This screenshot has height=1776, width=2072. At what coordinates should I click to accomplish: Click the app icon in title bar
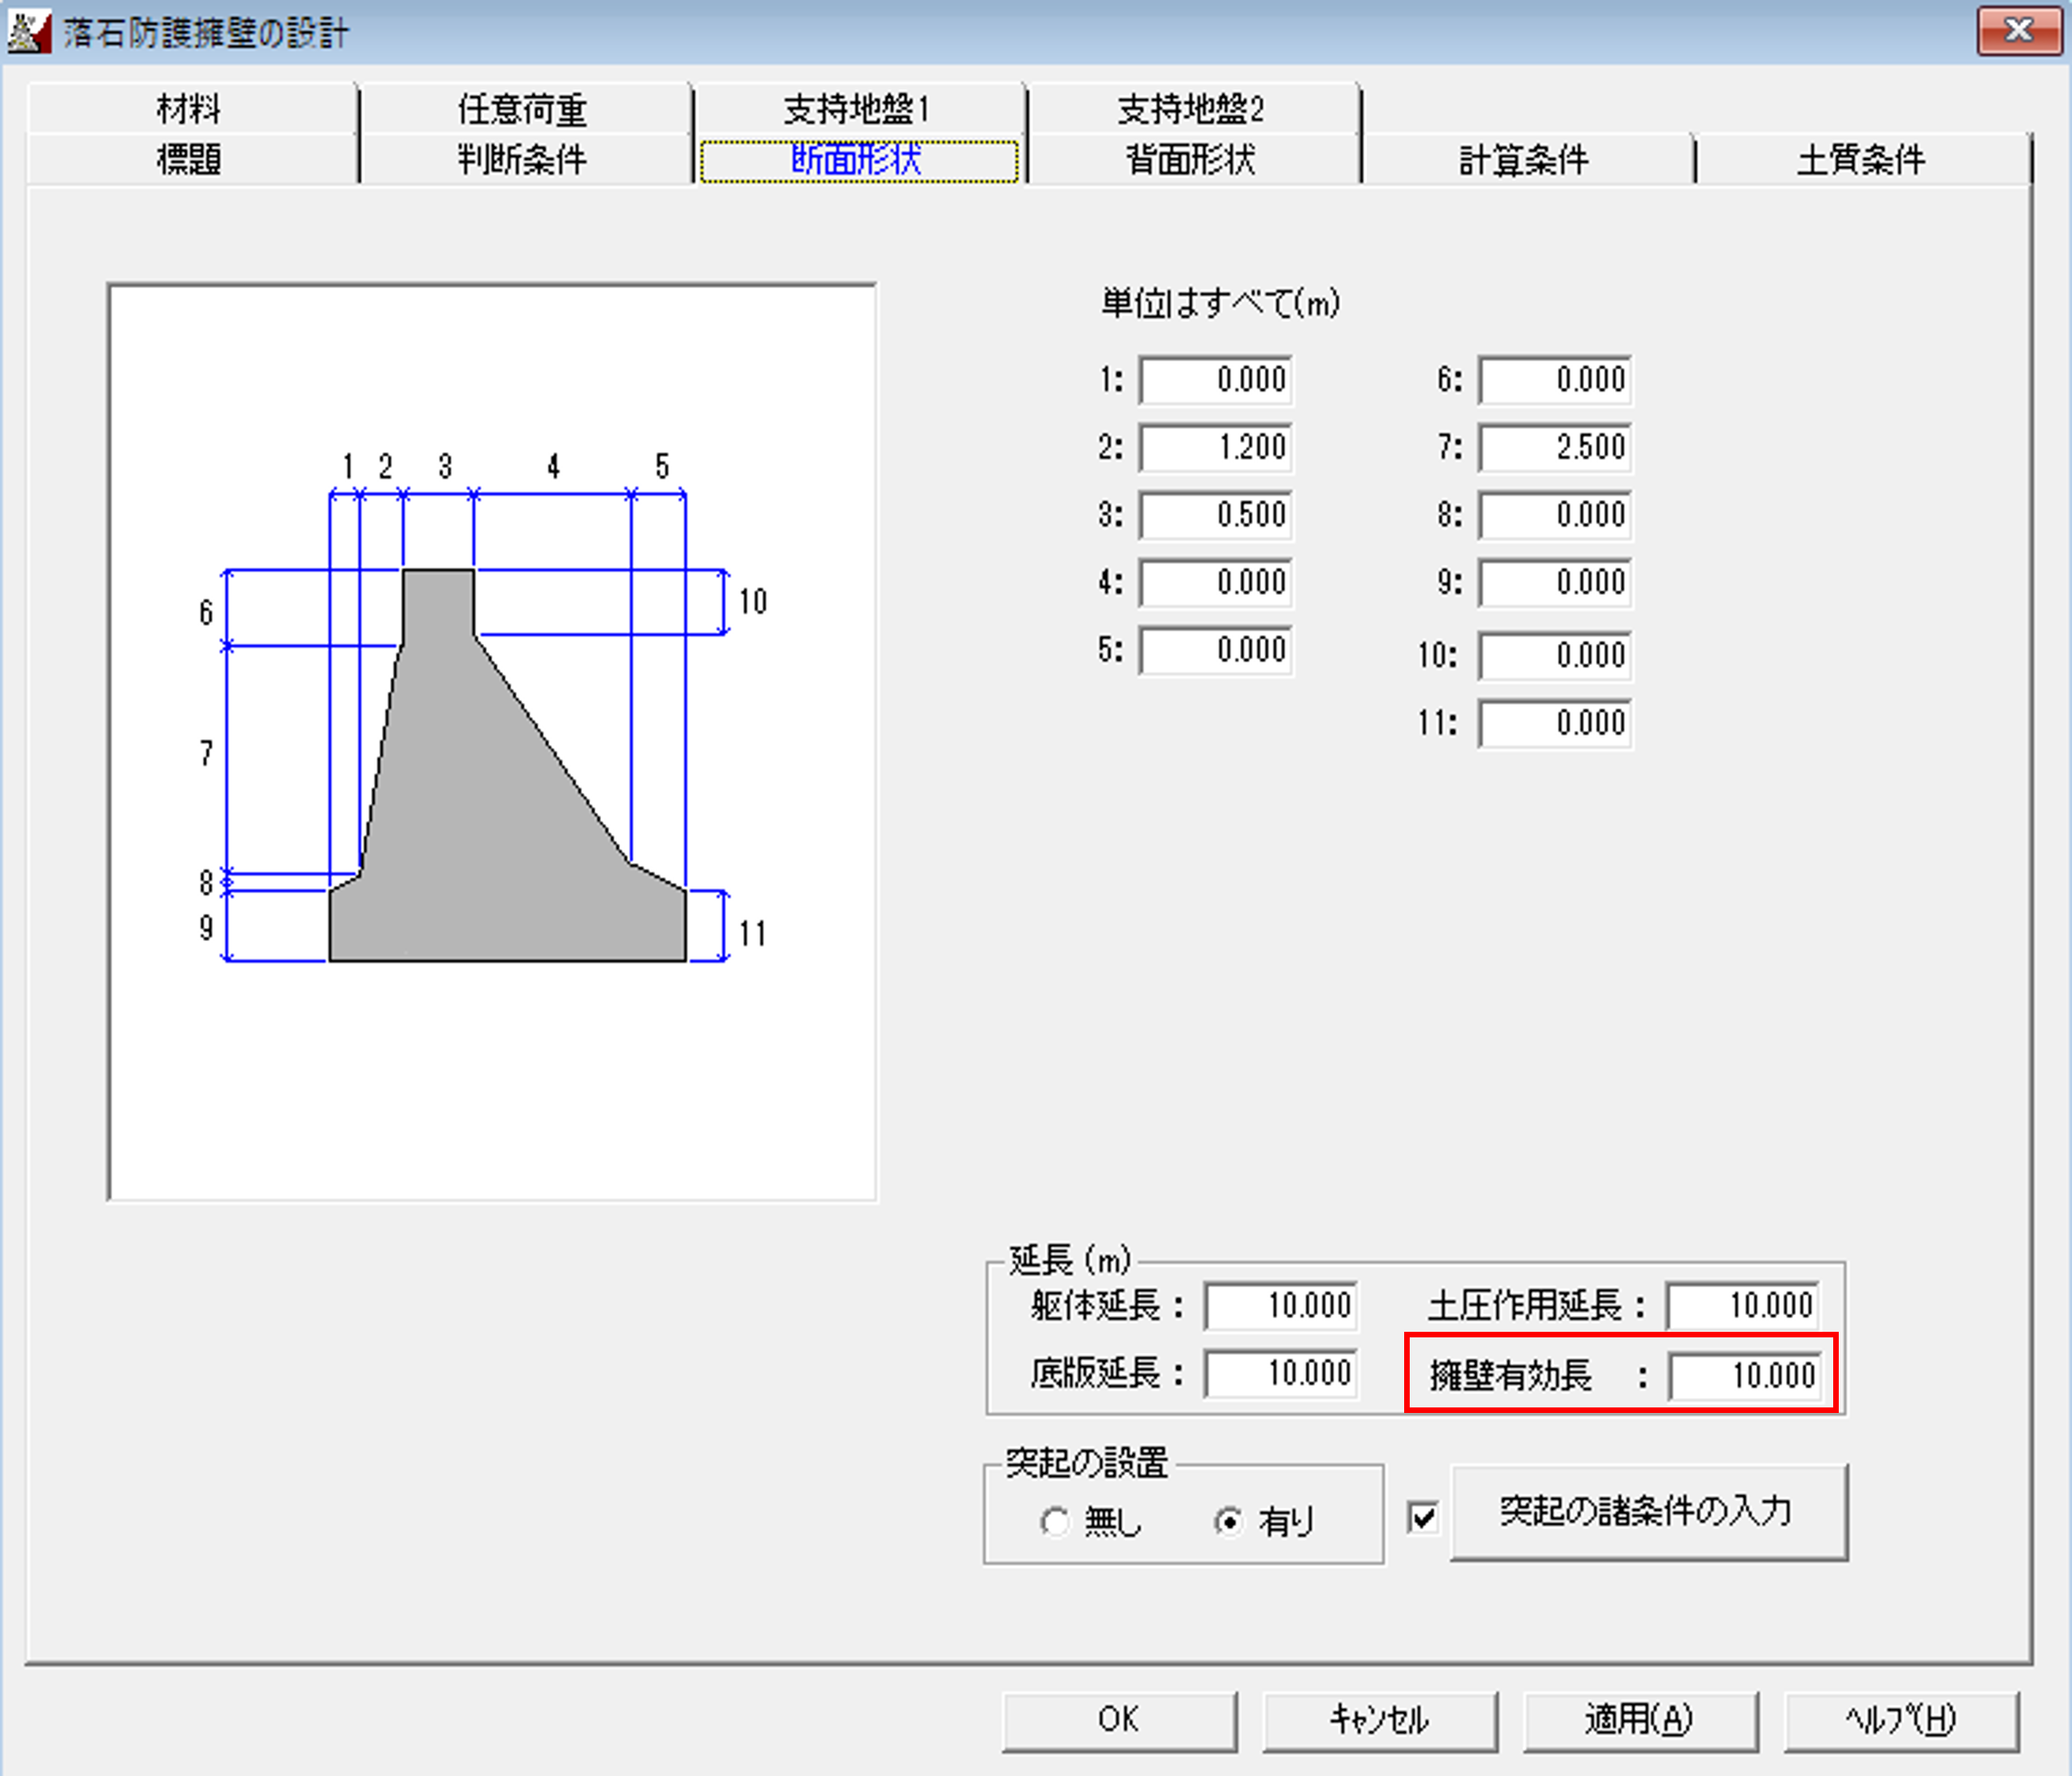pyautogui.click(x=28, y=32)
